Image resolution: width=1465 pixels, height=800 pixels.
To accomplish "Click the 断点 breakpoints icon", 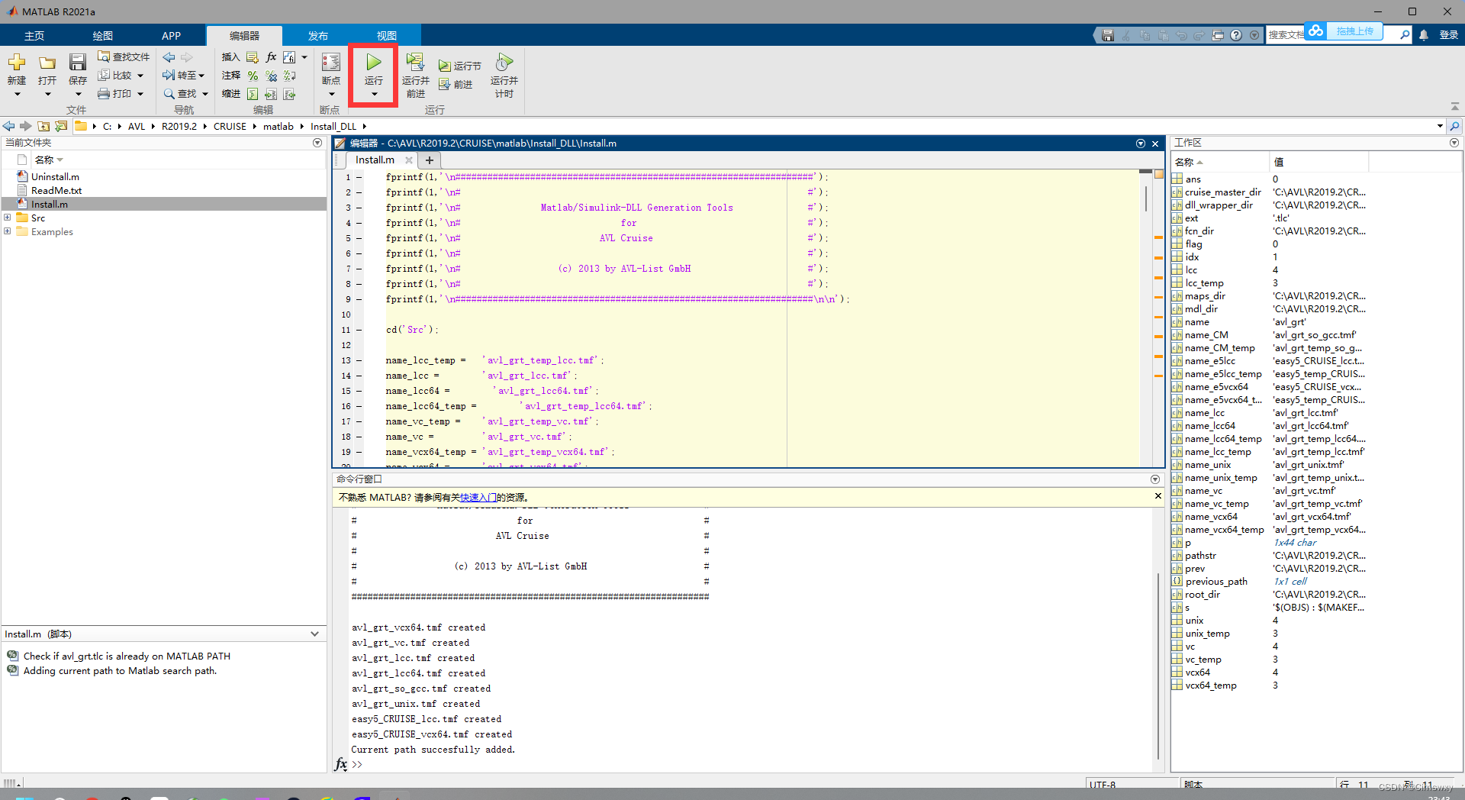I will coord(331,62).
